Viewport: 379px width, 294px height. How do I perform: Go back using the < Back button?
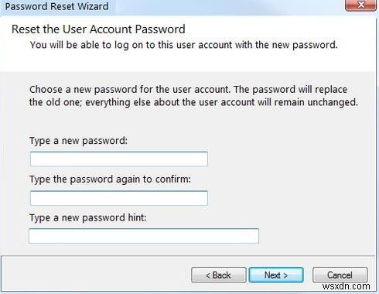[x=219, y=275]
